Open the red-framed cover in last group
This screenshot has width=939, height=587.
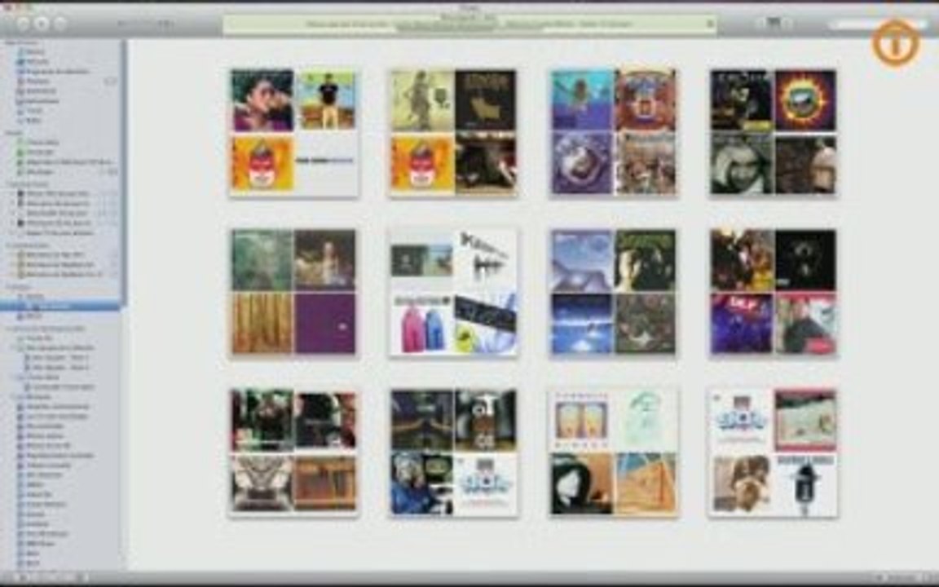(x=805, y=421)
